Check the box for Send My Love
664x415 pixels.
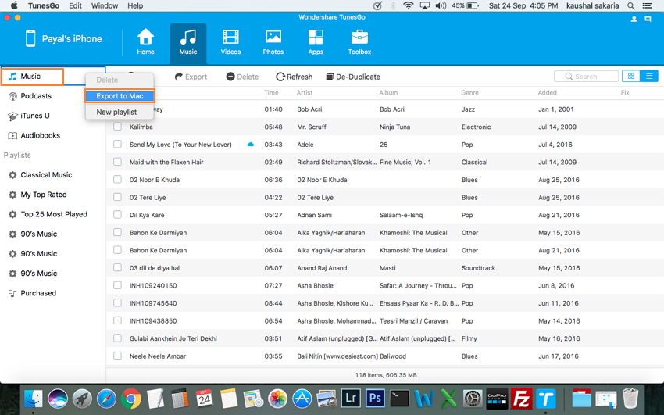pyautogui.click(x=117, y=144)
